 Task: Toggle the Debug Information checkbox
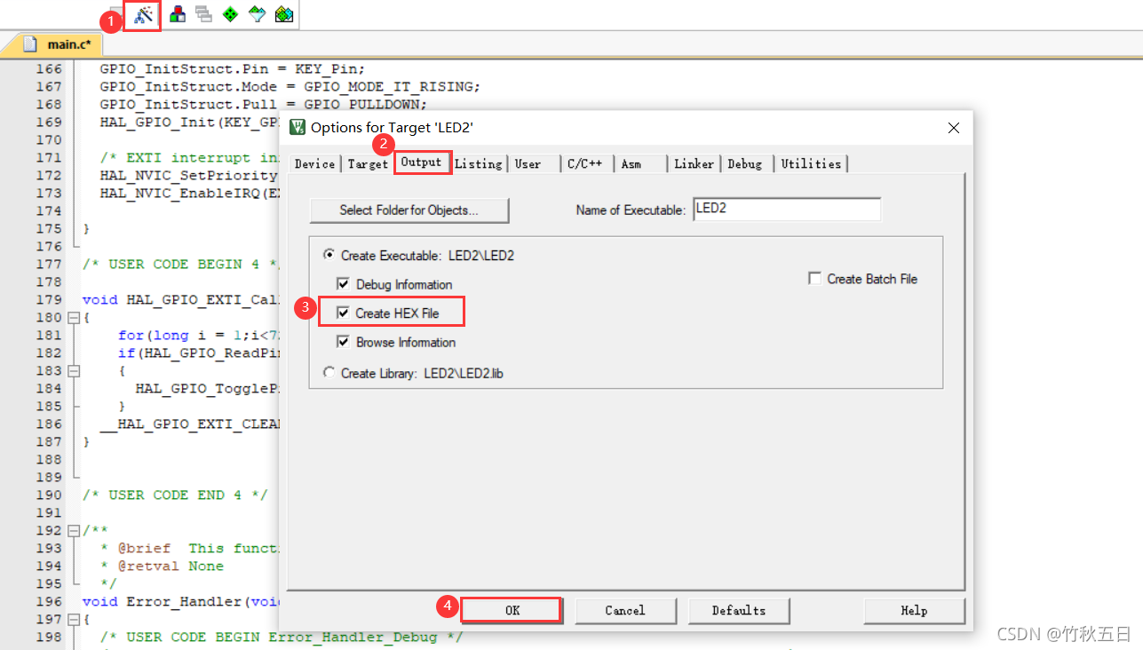pyautogui.click(x=344, y=284)
